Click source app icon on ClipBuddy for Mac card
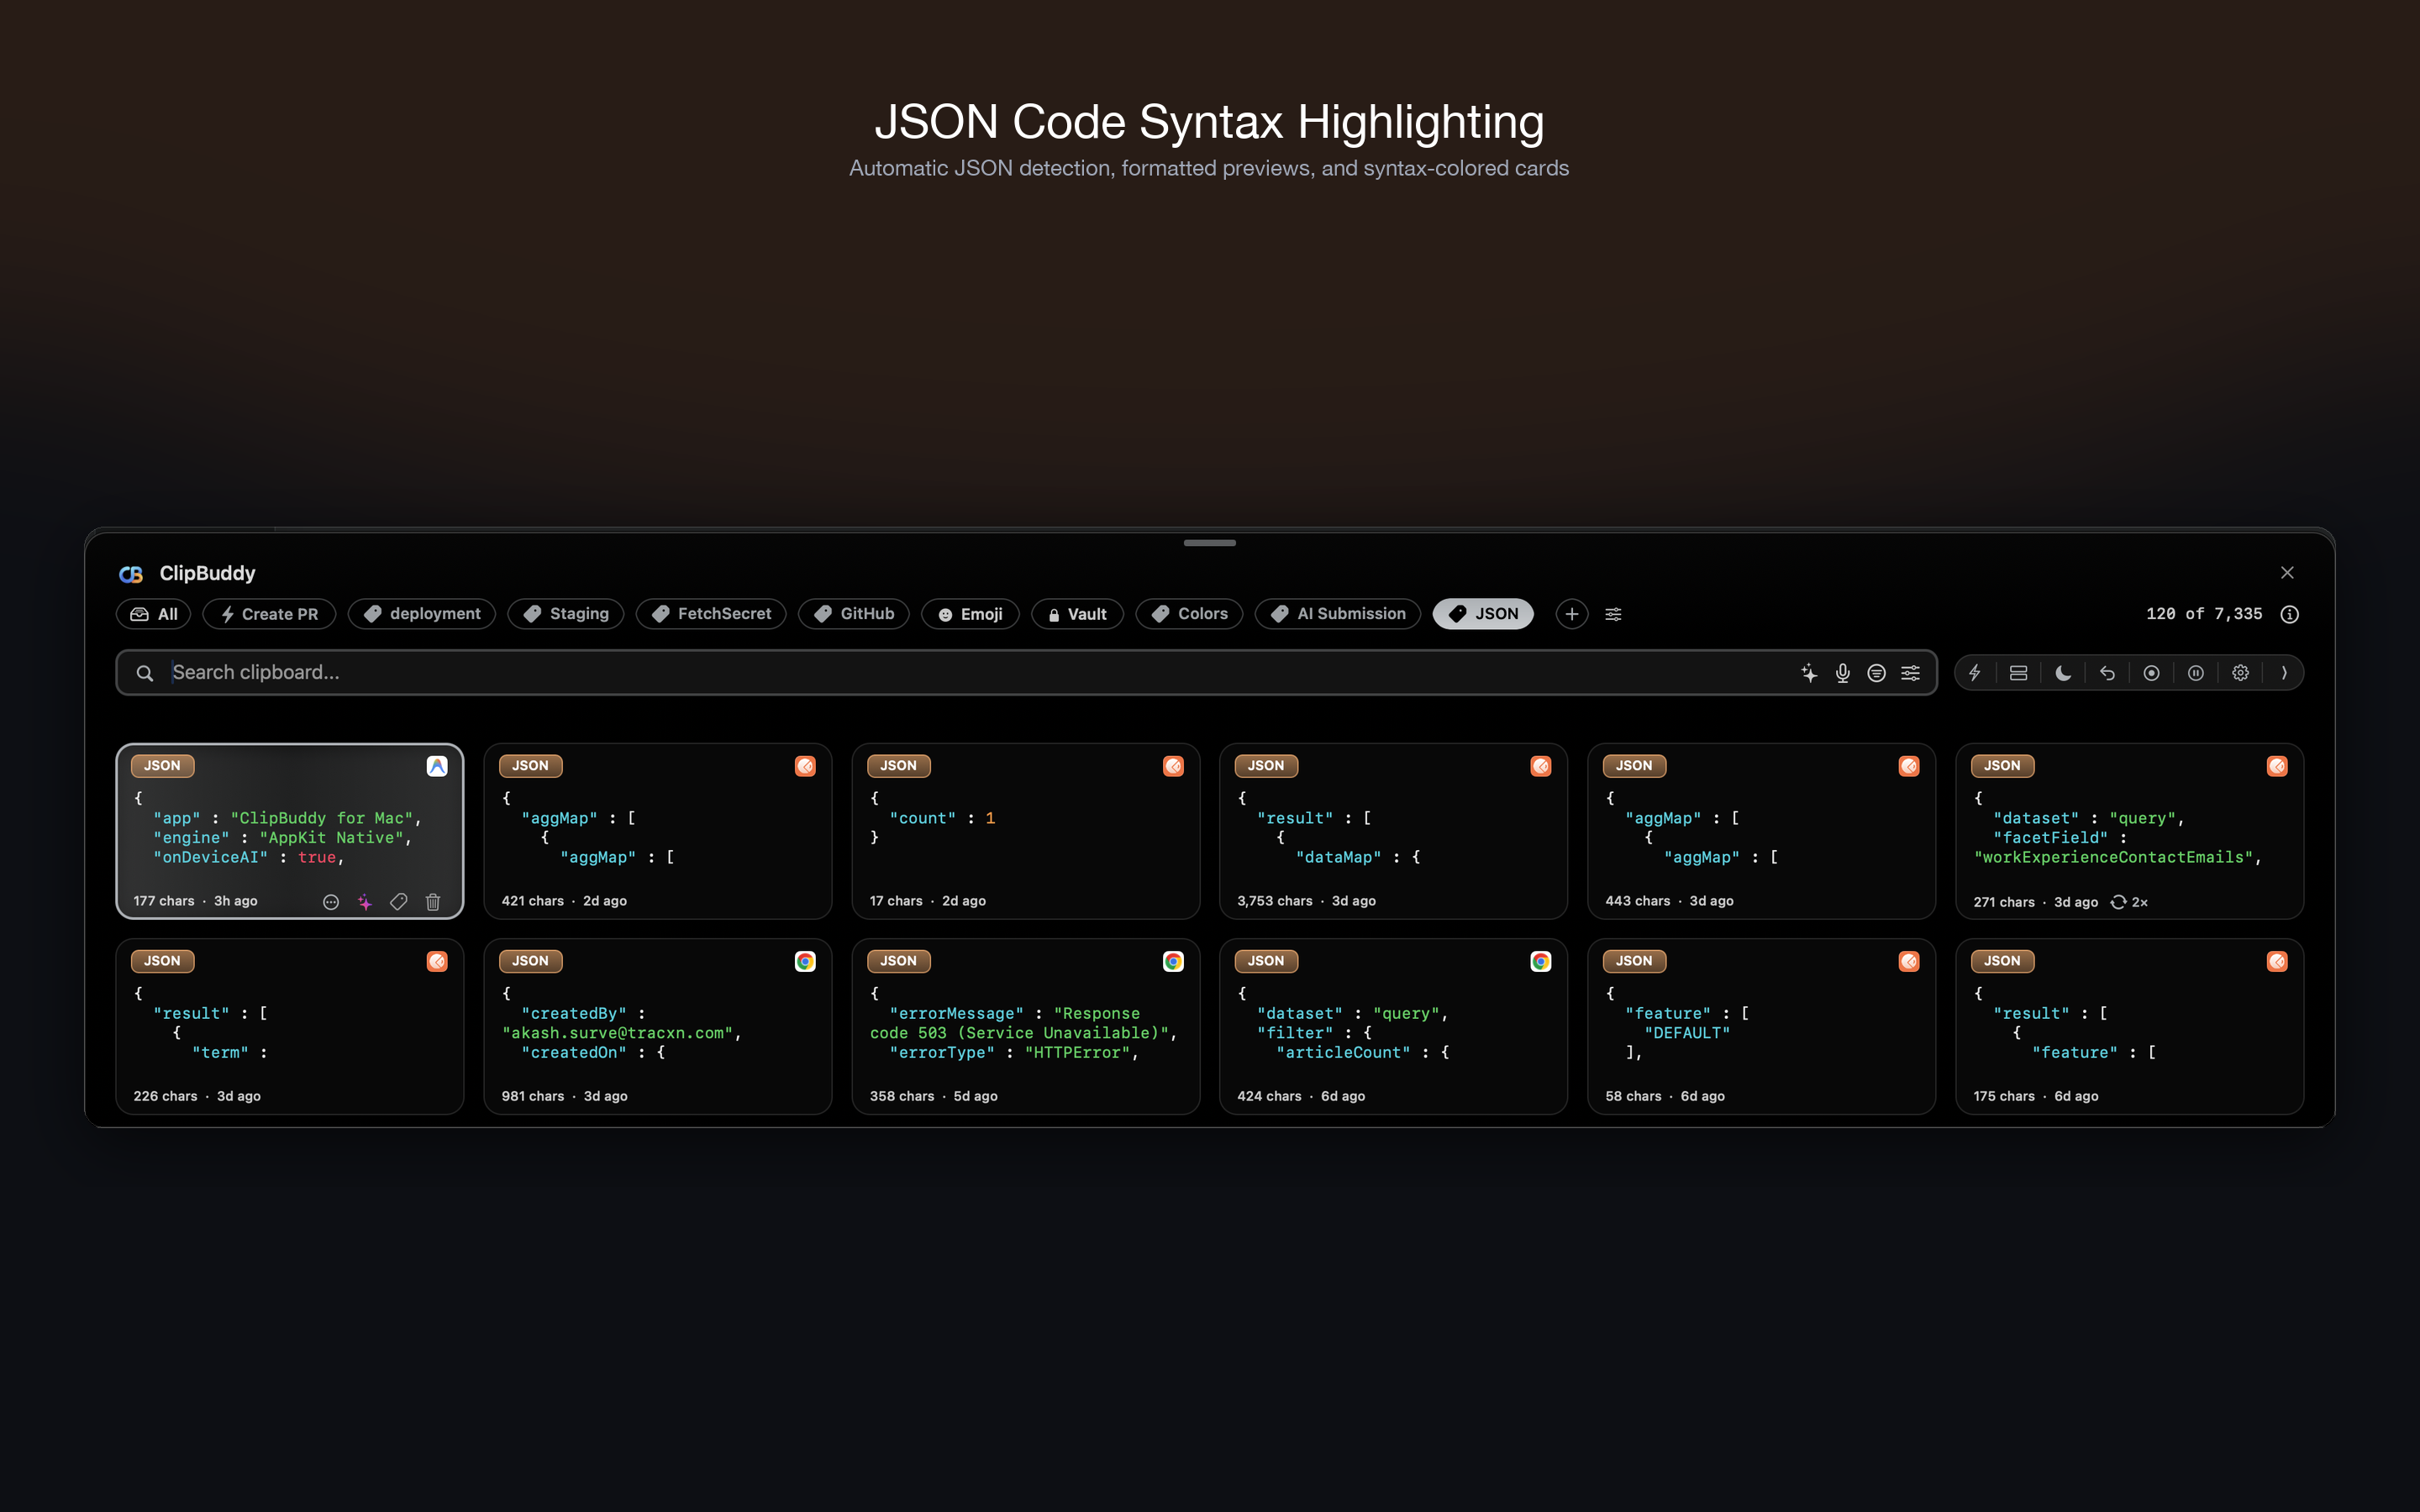The height and width of the screenshot is (1512, 2420). pyautogui.click(x=437, y=766)
